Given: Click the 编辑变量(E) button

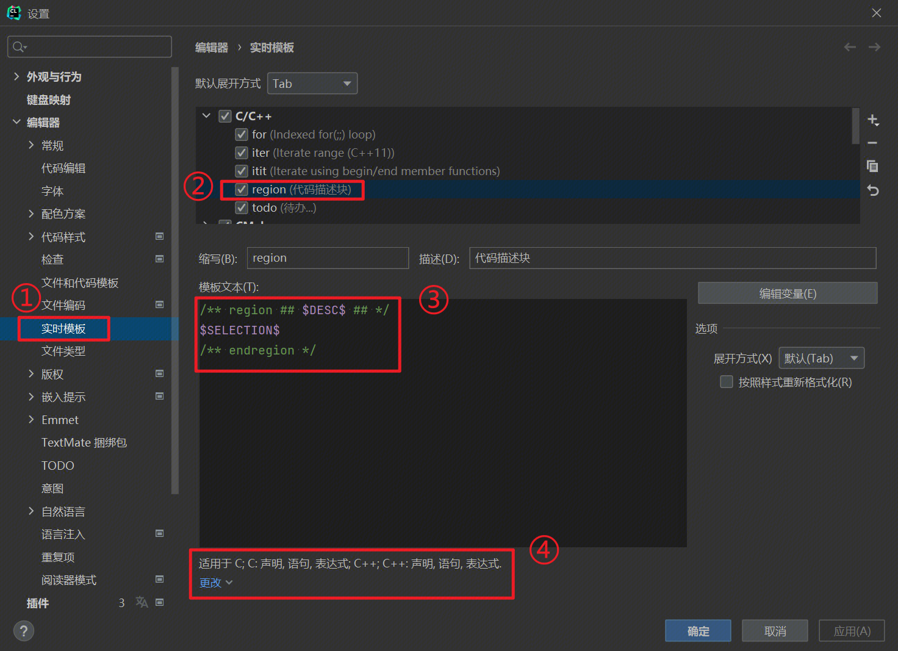Looking at the screenshot, I should [x=787, y=293].
